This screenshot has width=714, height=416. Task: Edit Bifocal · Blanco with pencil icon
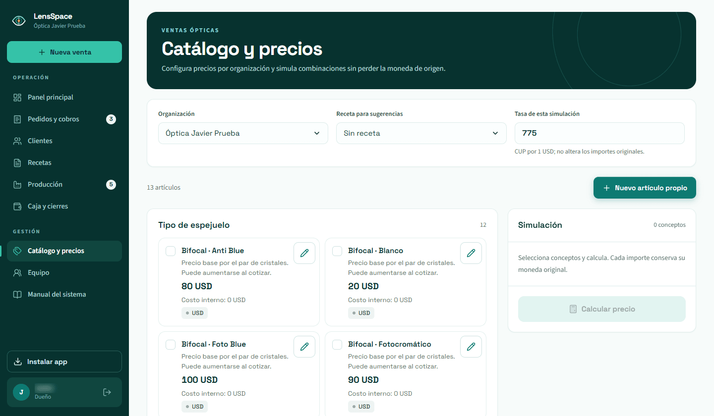click(x=471, y=253)
